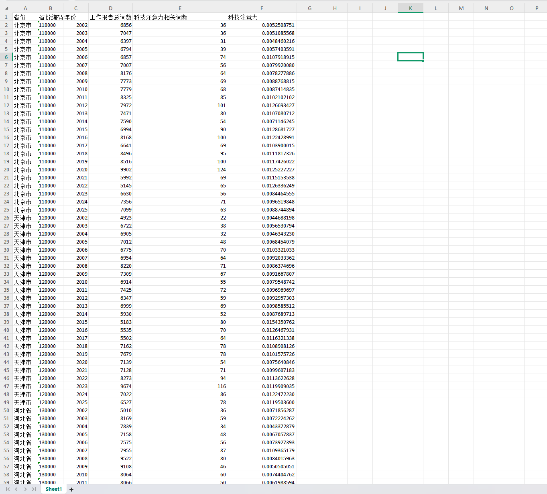Select word frequency cell 124
The width and height of the screenshot is (547, 494).
click(x=180, y=170)
